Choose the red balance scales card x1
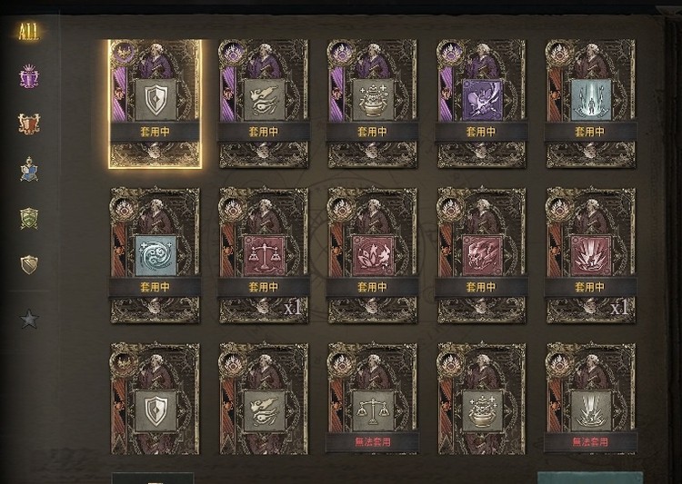This screenshot has height=484, width=682. coord(264,255)
